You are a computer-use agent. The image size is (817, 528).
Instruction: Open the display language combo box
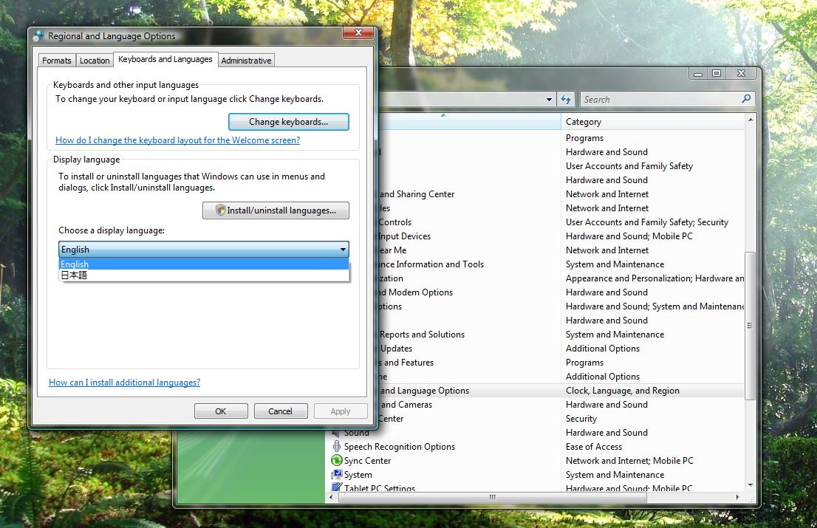203,250
